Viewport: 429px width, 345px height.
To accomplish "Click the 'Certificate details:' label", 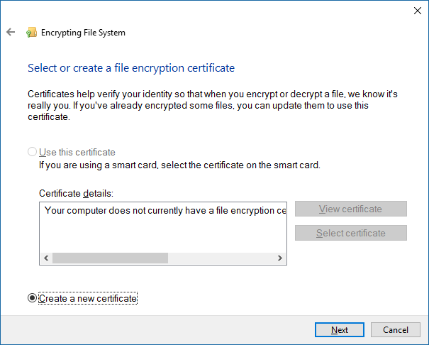I will point(76,193).
